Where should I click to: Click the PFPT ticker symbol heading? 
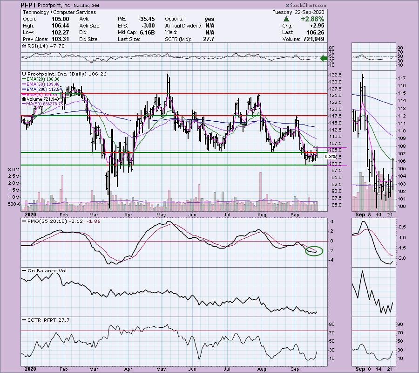[29, 5]
